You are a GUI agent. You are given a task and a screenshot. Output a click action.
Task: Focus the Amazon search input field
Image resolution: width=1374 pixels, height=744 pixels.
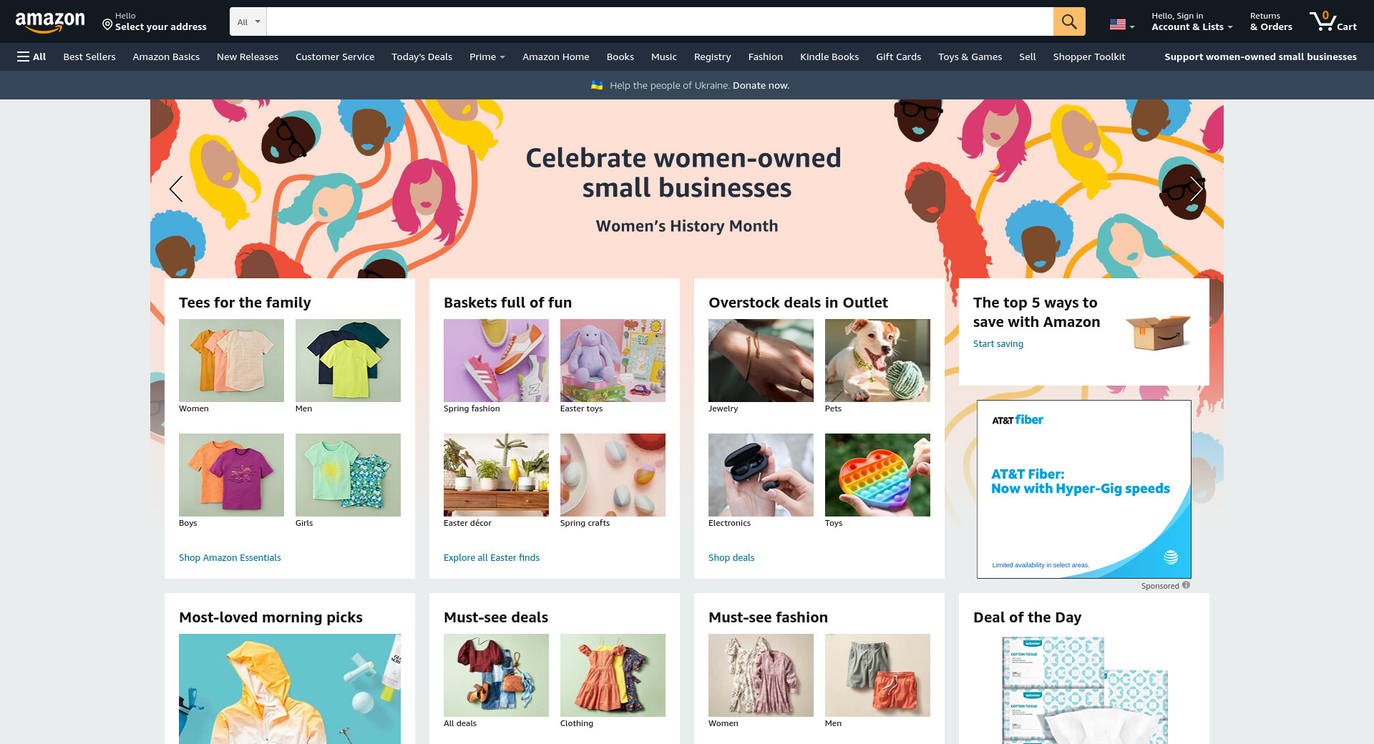[x=660, y=21]
